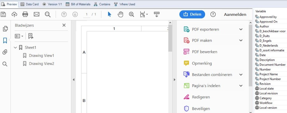
Task: Open the find text magnifier icon in the toolbar
Action: pyautogui.click(x=48, y=14)
